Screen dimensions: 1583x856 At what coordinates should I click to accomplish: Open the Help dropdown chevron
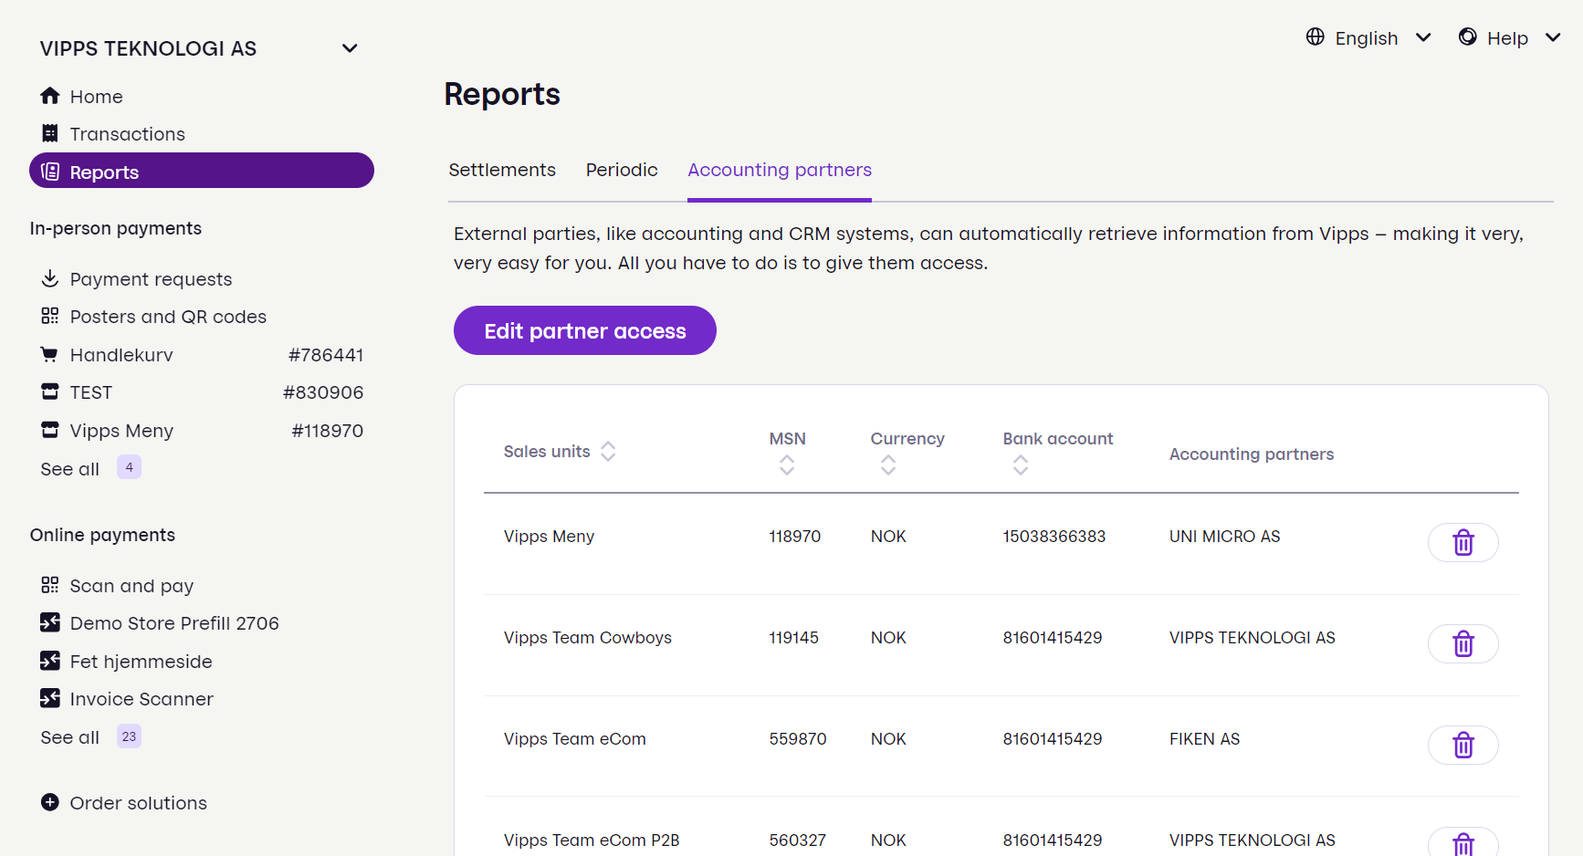coord(1553,37)
